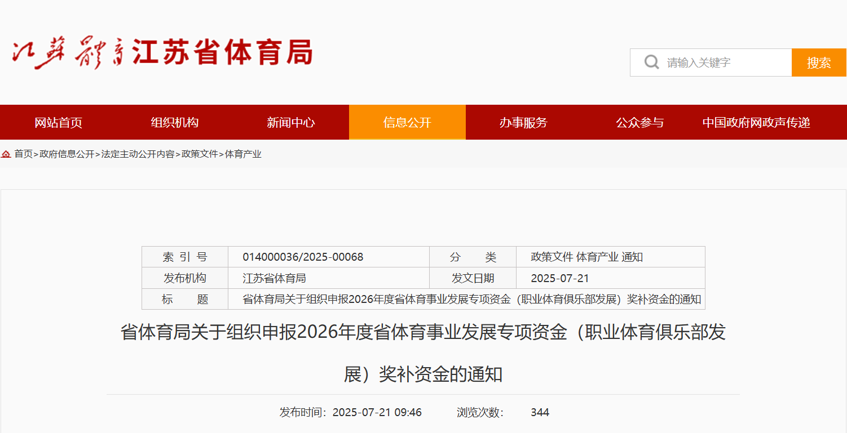The height and width of the screenshot is (433, 847).
Task: Click the 江苏省体育局 logo
Action: click(x=162, y=53)
